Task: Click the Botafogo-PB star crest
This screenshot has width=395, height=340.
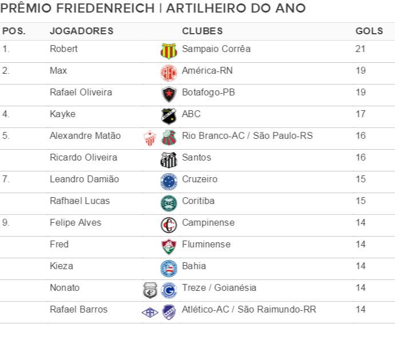Action: [169, 94]
